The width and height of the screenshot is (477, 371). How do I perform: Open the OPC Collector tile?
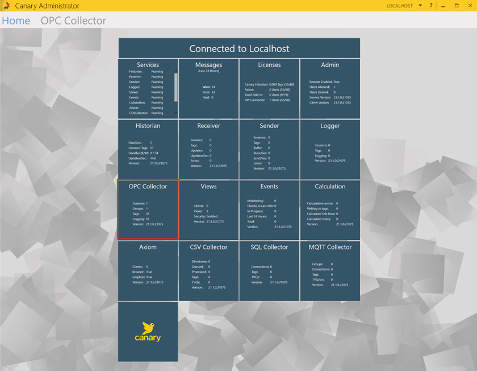point(148,210)
